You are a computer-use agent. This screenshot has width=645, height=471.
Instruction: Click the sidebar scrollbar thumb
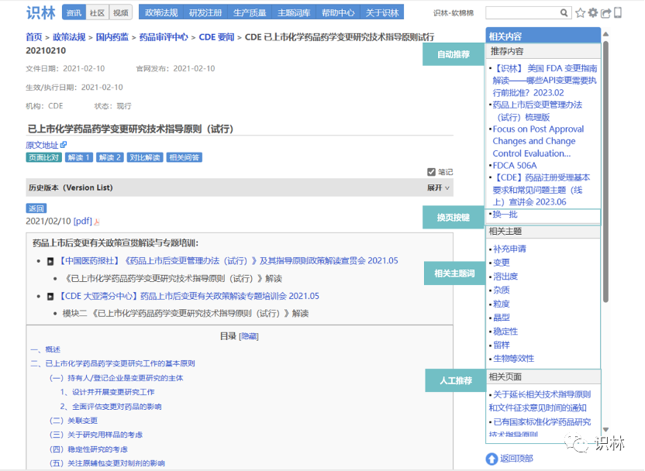point(605,172)
